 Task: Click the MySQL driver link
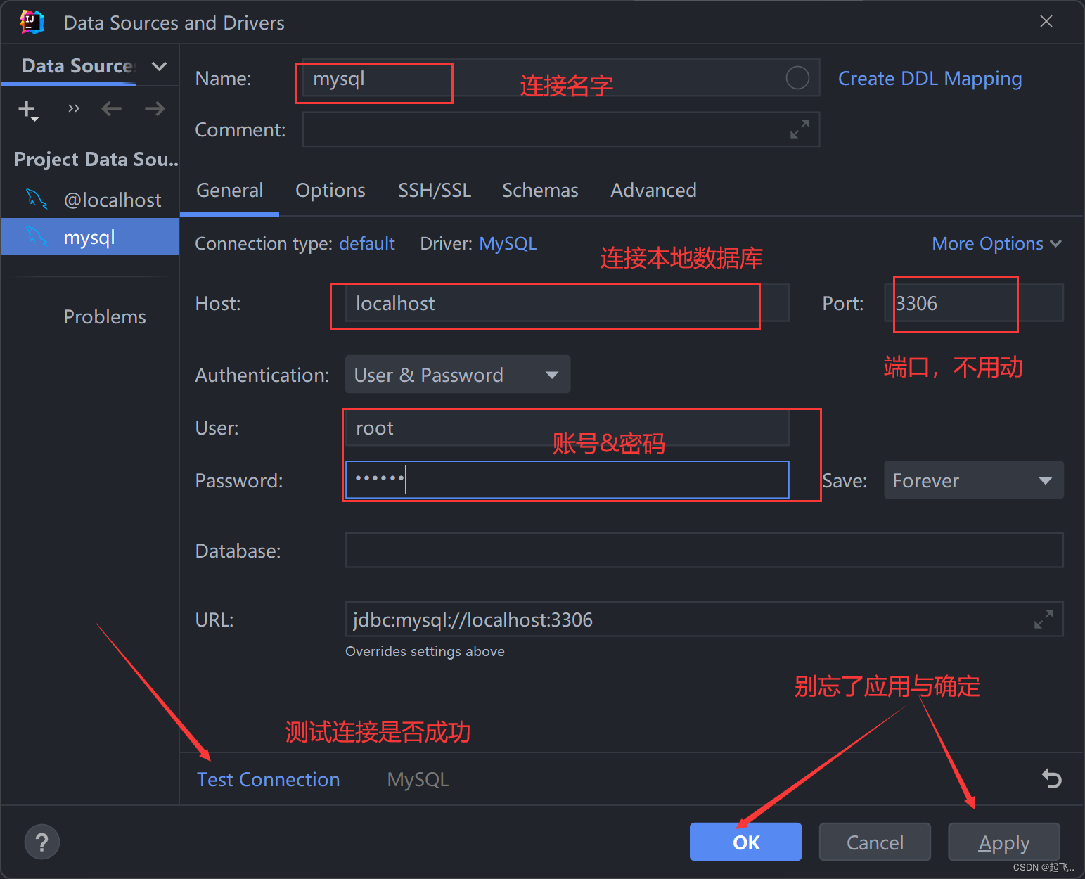click(x=508, y=243)
